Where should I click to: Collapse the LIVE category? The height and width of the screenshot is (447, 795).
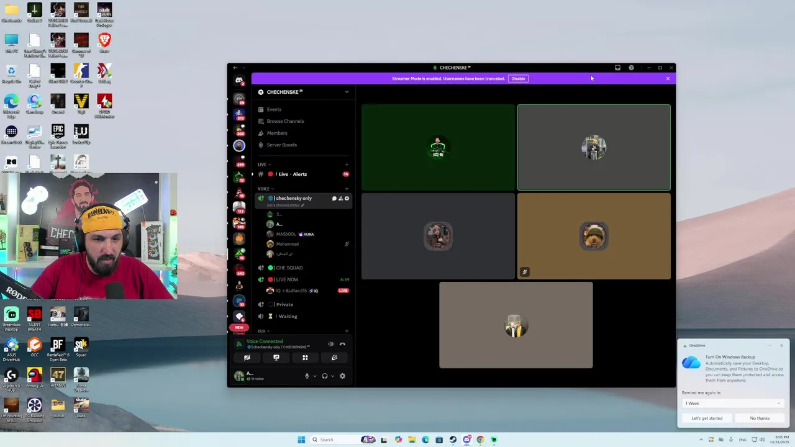point(264,165)
